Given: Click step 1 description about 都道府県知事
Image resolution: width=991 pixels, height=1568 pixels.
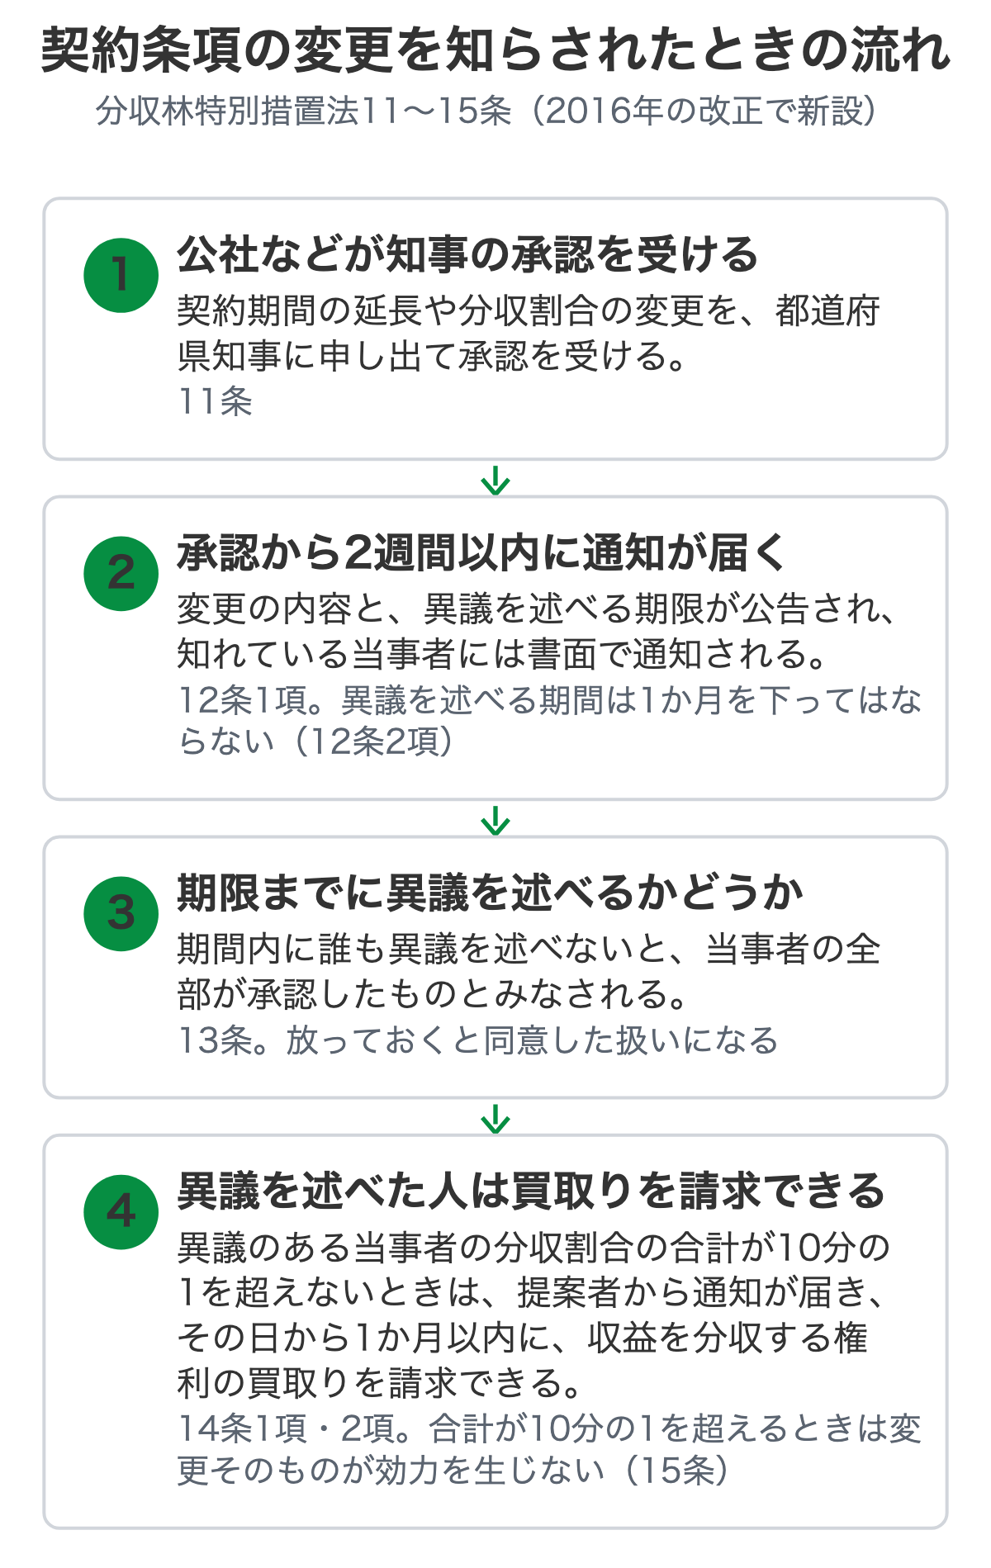Looking at the screenshot, I should click(529, 334).
